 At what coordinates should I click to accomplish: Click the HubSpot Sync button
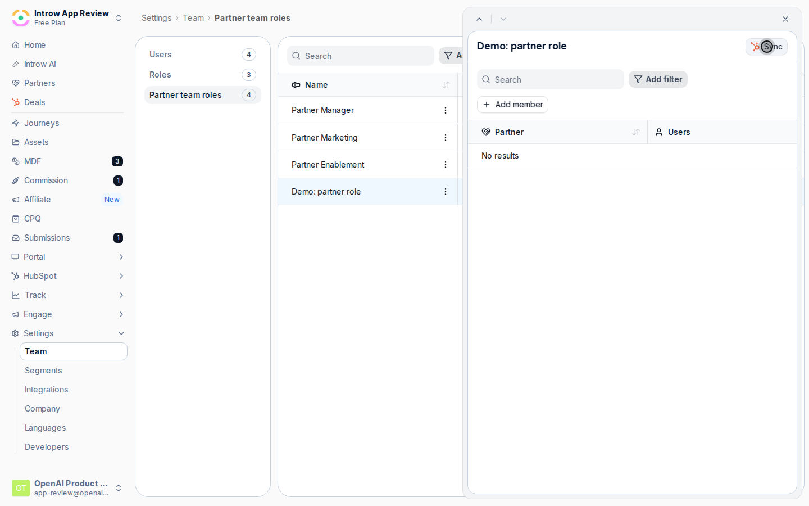766,47
